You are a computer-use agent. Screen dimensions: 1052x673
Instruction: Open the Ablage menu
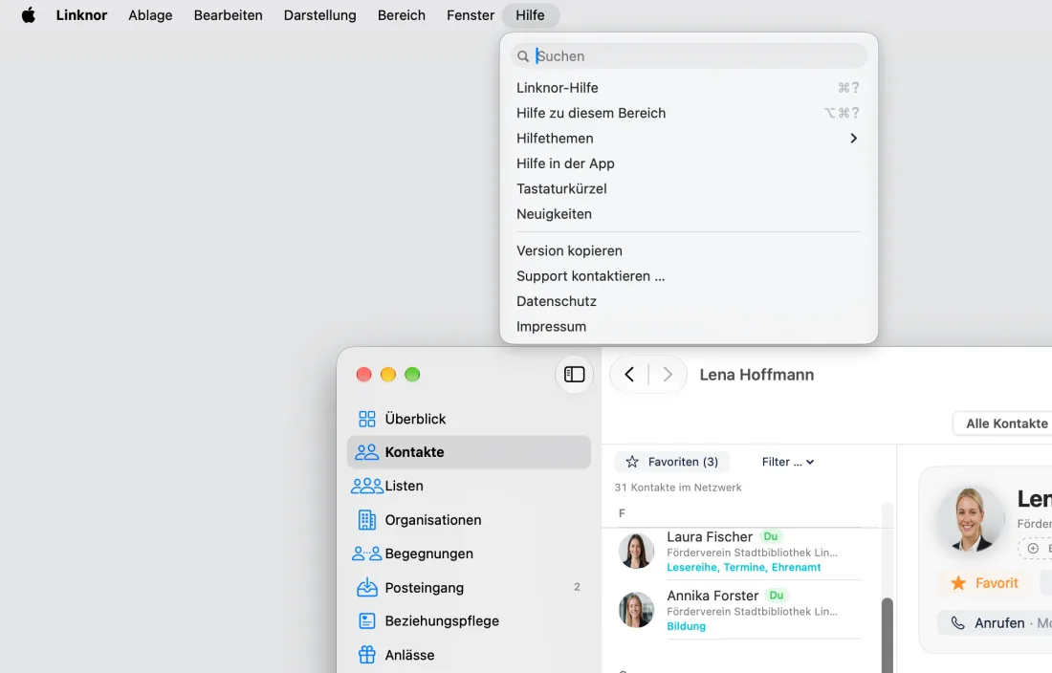[x=150, y=14]
